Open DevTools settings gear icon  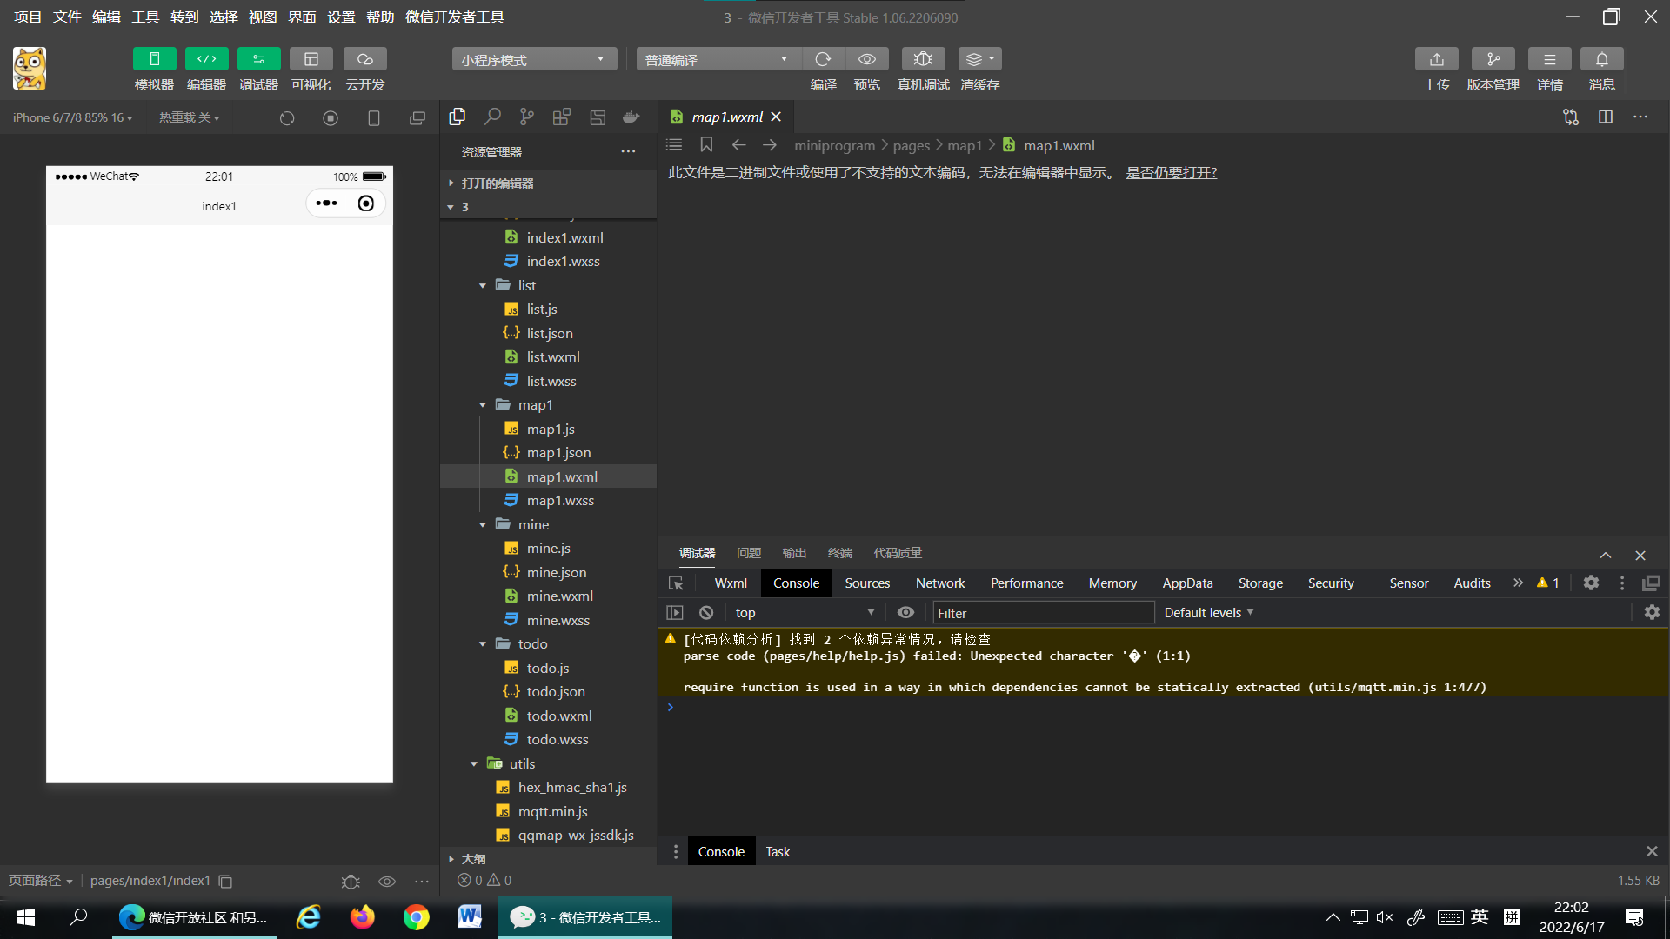pyautogui.click(x=1591, y=583)
